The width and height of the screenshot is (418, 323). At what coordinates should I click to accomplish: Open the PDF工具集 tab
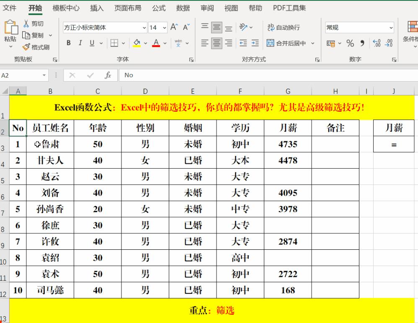(289, 8)
